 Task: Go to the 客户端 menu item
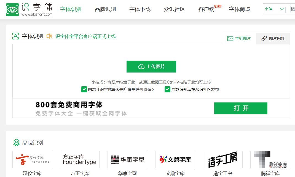click(x=206, y=9)
